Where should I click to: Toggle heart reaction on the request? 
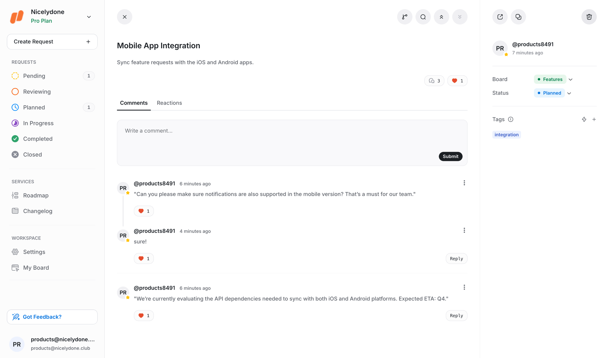tap(457, 81)
